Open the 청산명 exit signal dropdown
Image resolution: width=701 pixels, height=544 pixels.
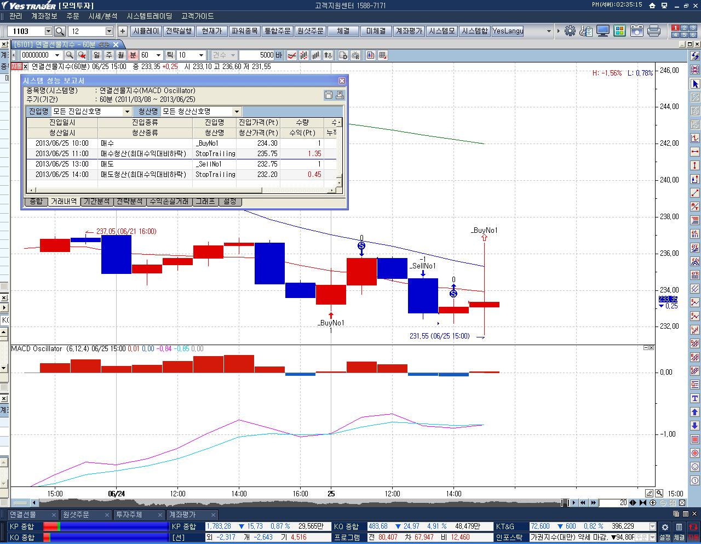tap(237, 111)
